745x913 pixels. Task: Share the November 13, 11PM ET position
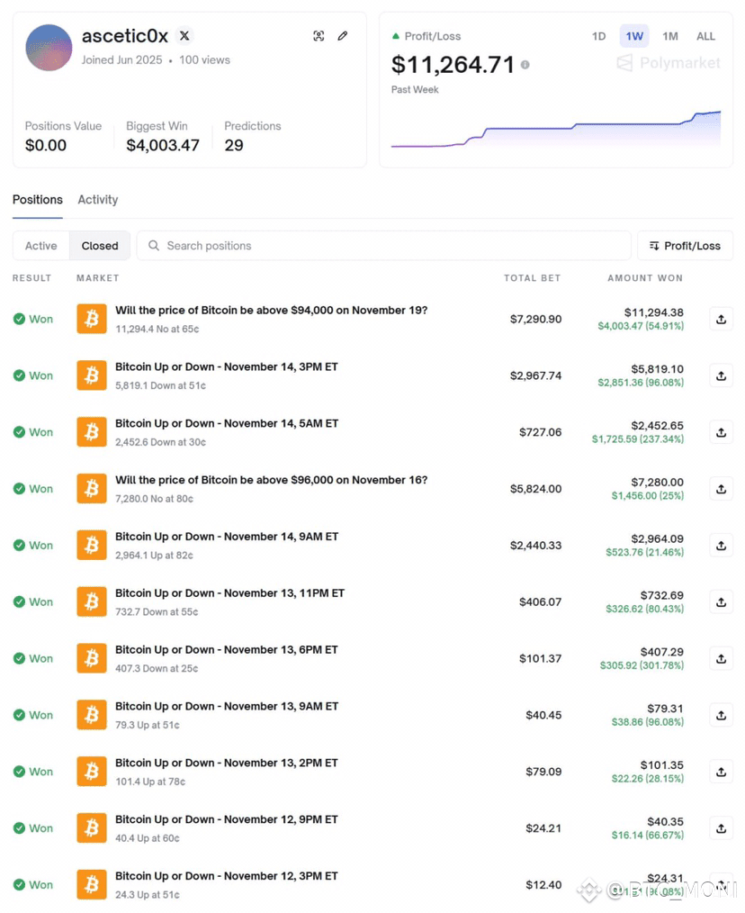(721, 601)
